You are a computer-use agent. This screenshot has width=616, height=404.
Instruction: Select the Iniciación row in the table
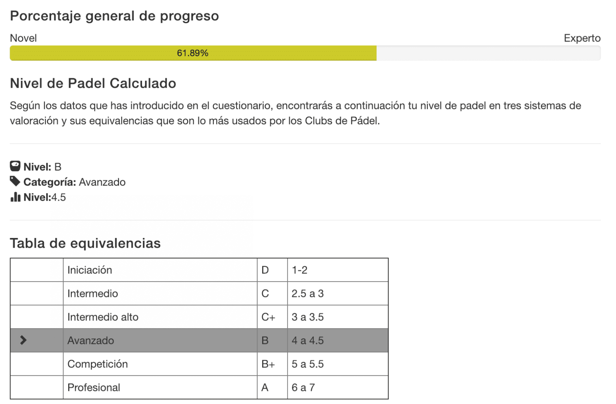[199, 270]
